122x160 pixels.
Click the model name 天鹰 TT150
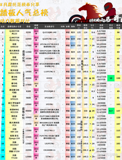click(x=14, y=157)
